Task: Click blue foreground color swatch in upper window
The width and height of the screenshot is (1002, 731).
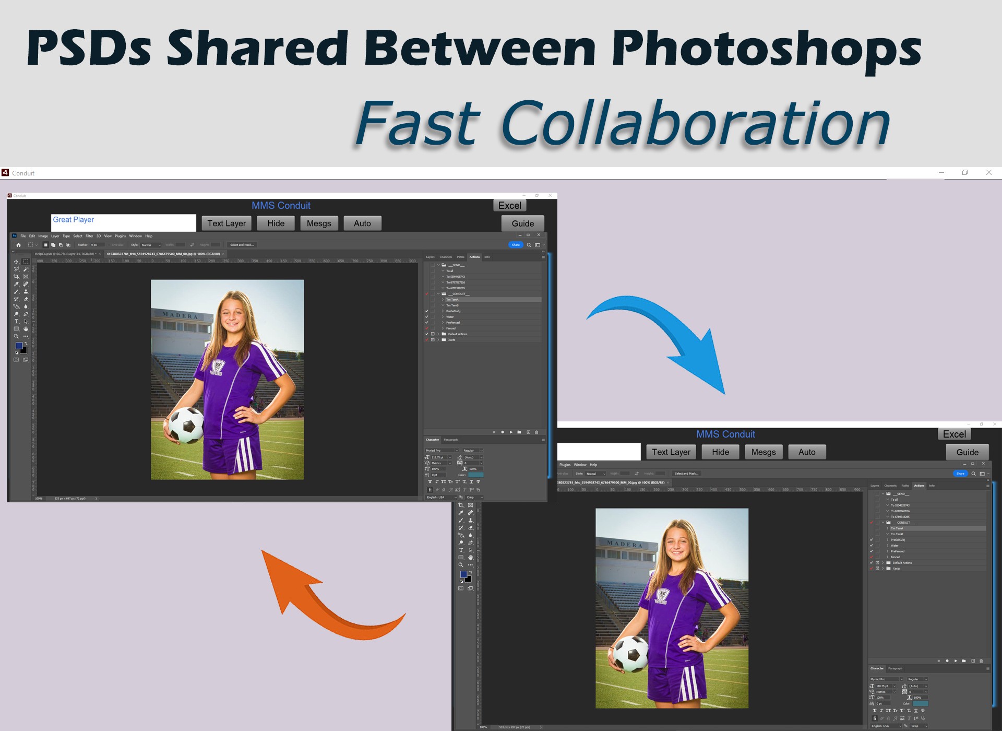Action: 19,346
